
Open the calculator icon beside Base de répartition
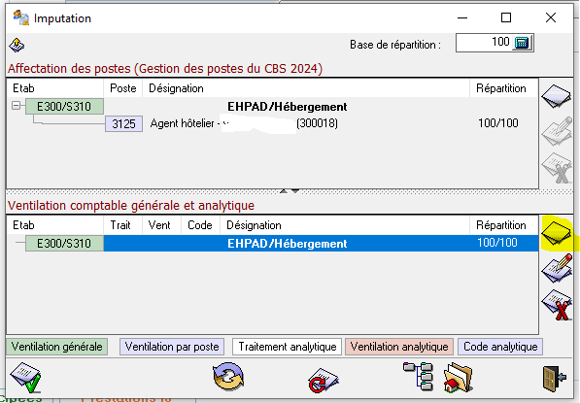coord(522,43)
